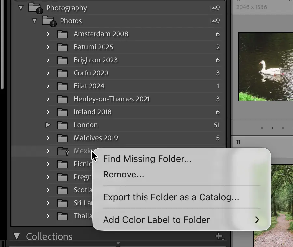
Task: Click the Ireland 2018 folder icon
Action: (63, 112)
